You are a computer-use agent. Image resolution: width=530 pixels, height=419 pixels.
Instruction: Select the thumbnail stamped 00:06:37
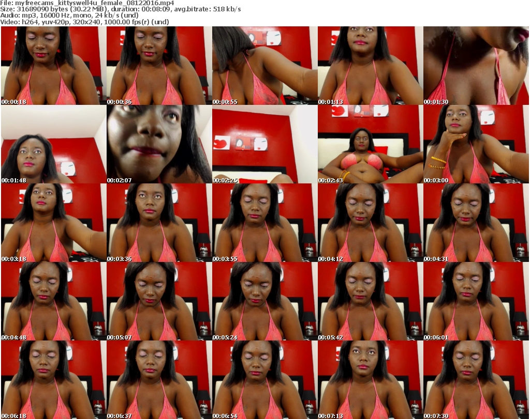159,380
